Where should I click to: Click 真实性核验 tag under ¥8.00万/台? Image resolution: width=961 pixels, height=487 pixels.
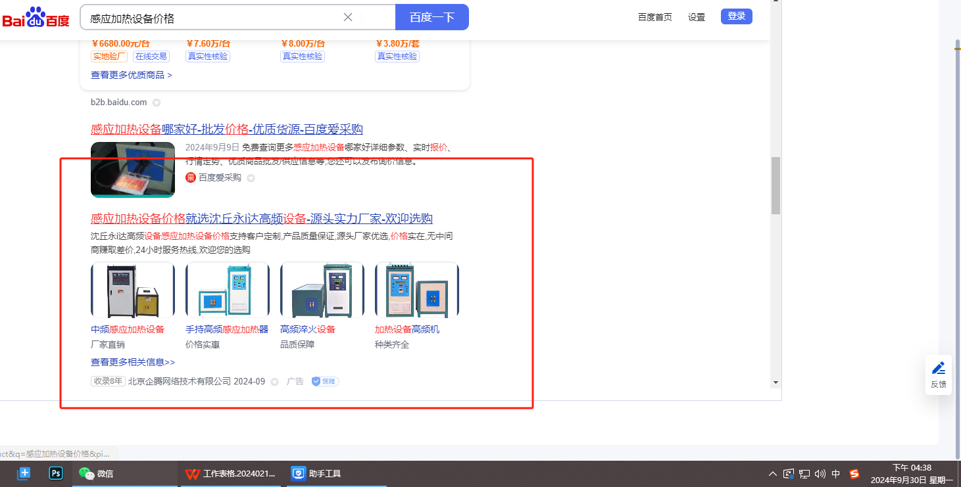tap(303, 57)
